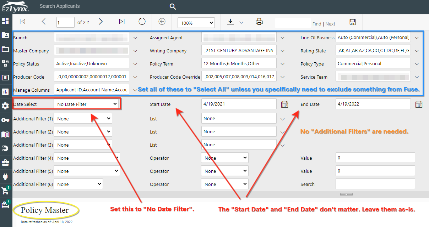Open the export download menu
The width and height of the screenshot is (429, 227).
[235, 22]
